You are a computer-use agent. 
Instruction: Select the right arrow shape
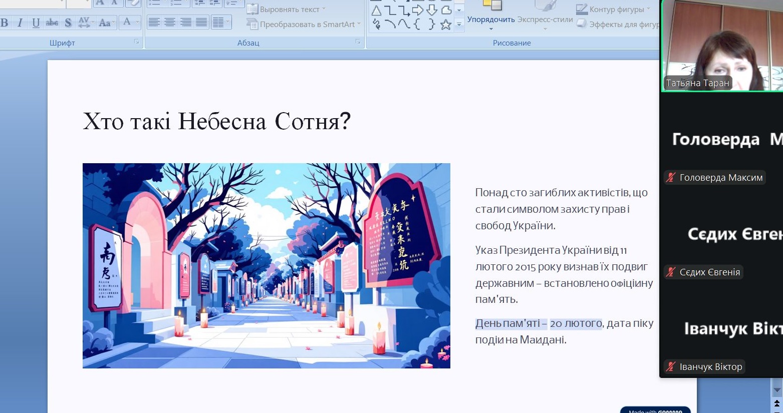click(x=418, y=10)
